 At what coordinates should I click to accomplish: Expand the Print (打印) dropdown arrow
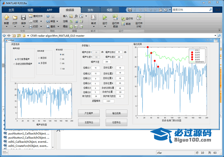[41, 26]
